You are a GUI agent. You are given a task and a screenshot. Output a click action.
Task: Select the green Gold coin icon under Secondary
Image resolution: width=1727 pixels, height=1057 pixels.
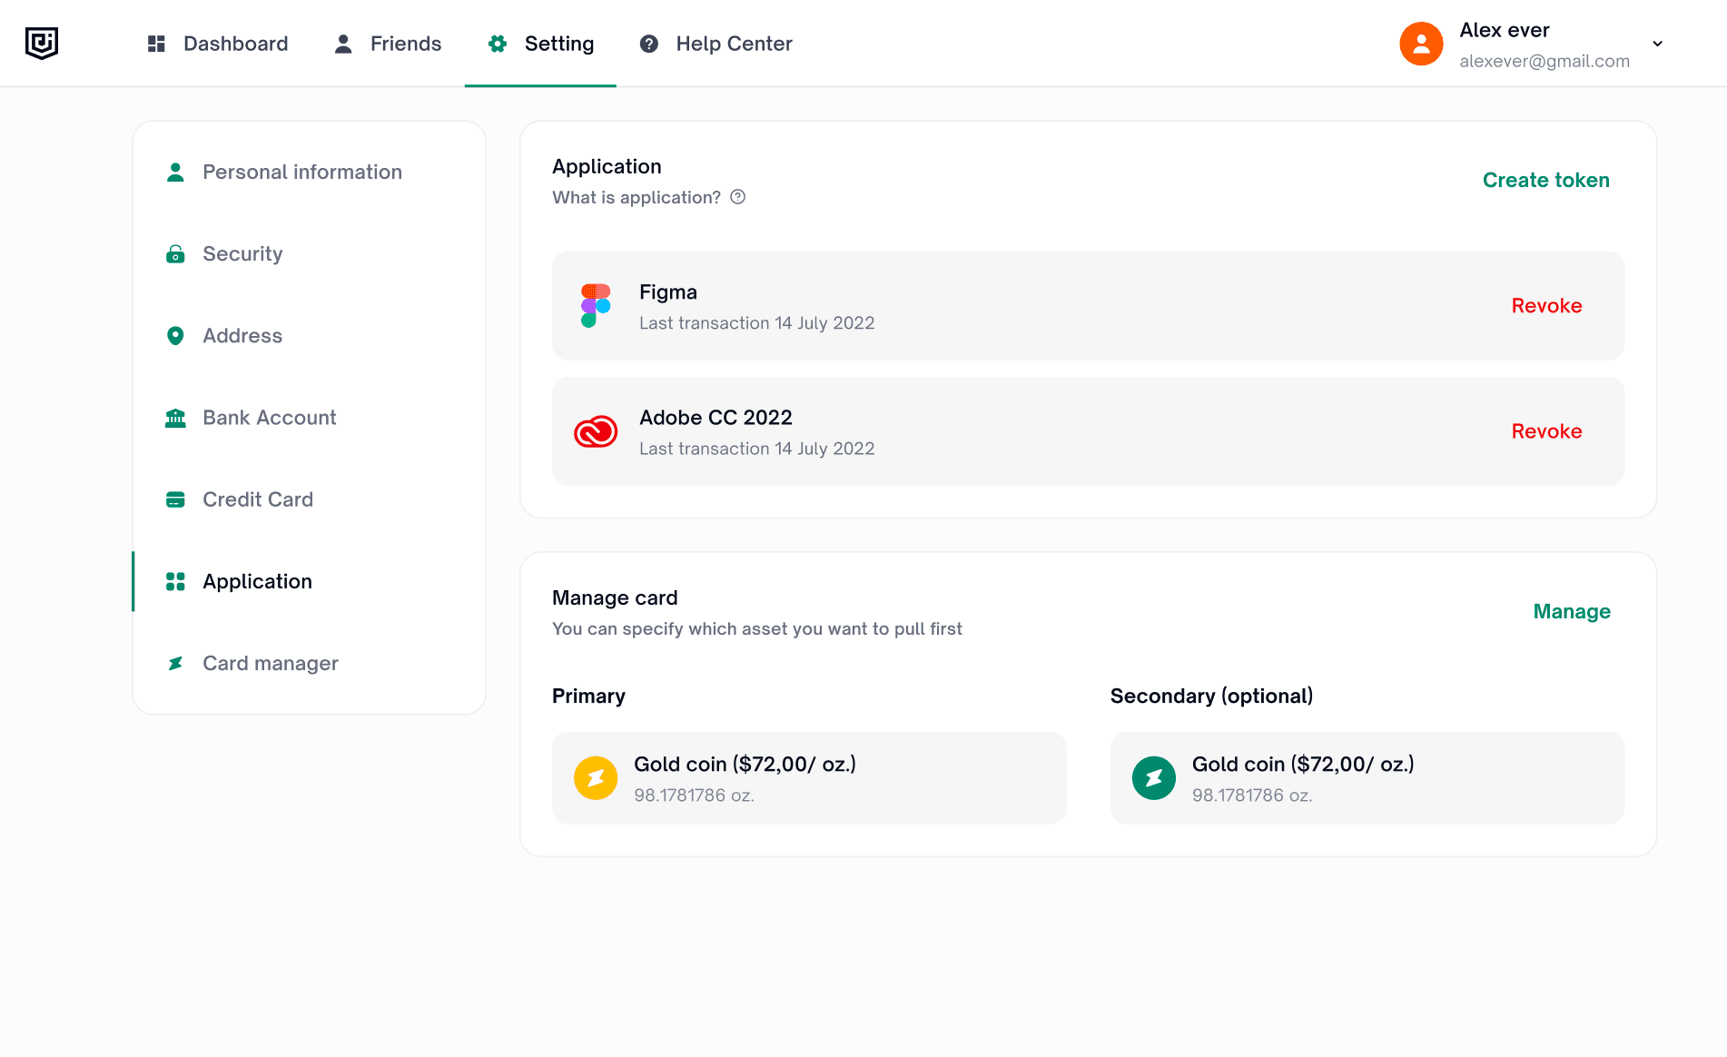pos(1154,778)
